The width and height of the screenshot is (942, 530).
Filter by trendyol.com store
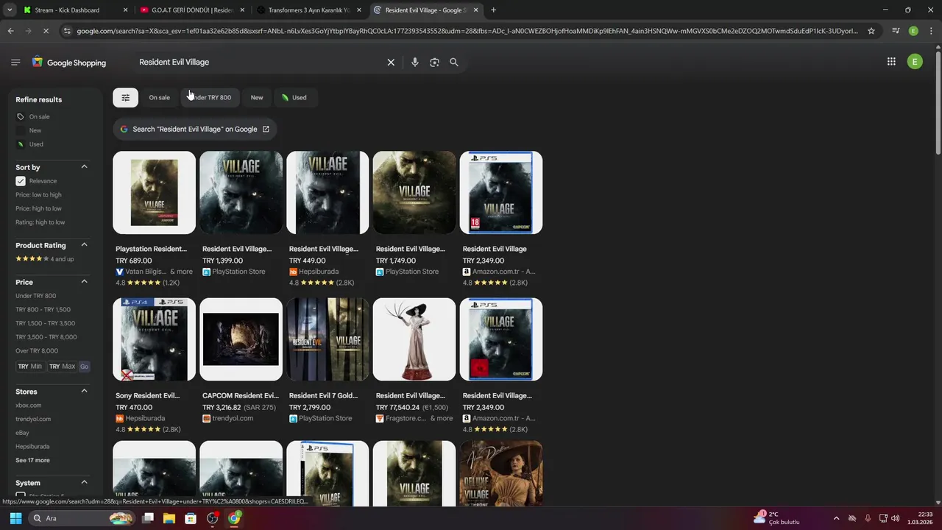point(33,420)
